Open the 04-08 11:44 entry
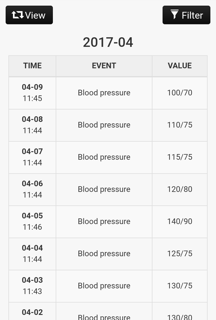 (32, 125)
